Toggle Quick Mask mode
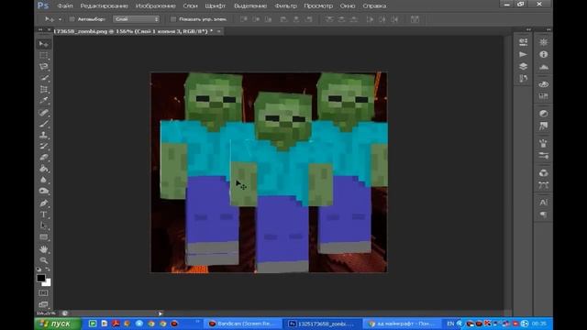This screenshot has width=587, height=330. (x=43, y=293)
